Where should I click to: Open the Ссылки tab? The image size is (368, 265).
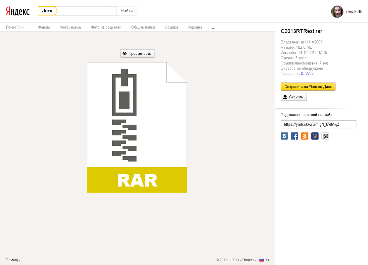pyautogui.click(x=171, y=27)
